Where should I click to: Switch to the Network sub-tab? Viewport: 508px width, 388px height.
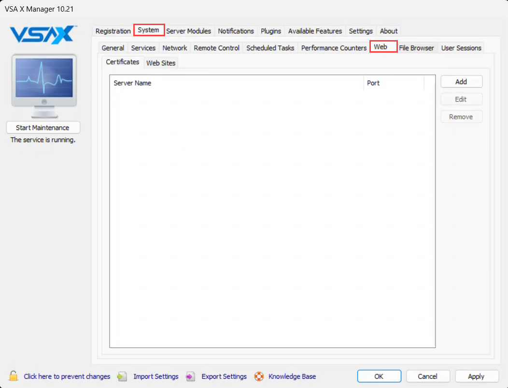(175, 48)
